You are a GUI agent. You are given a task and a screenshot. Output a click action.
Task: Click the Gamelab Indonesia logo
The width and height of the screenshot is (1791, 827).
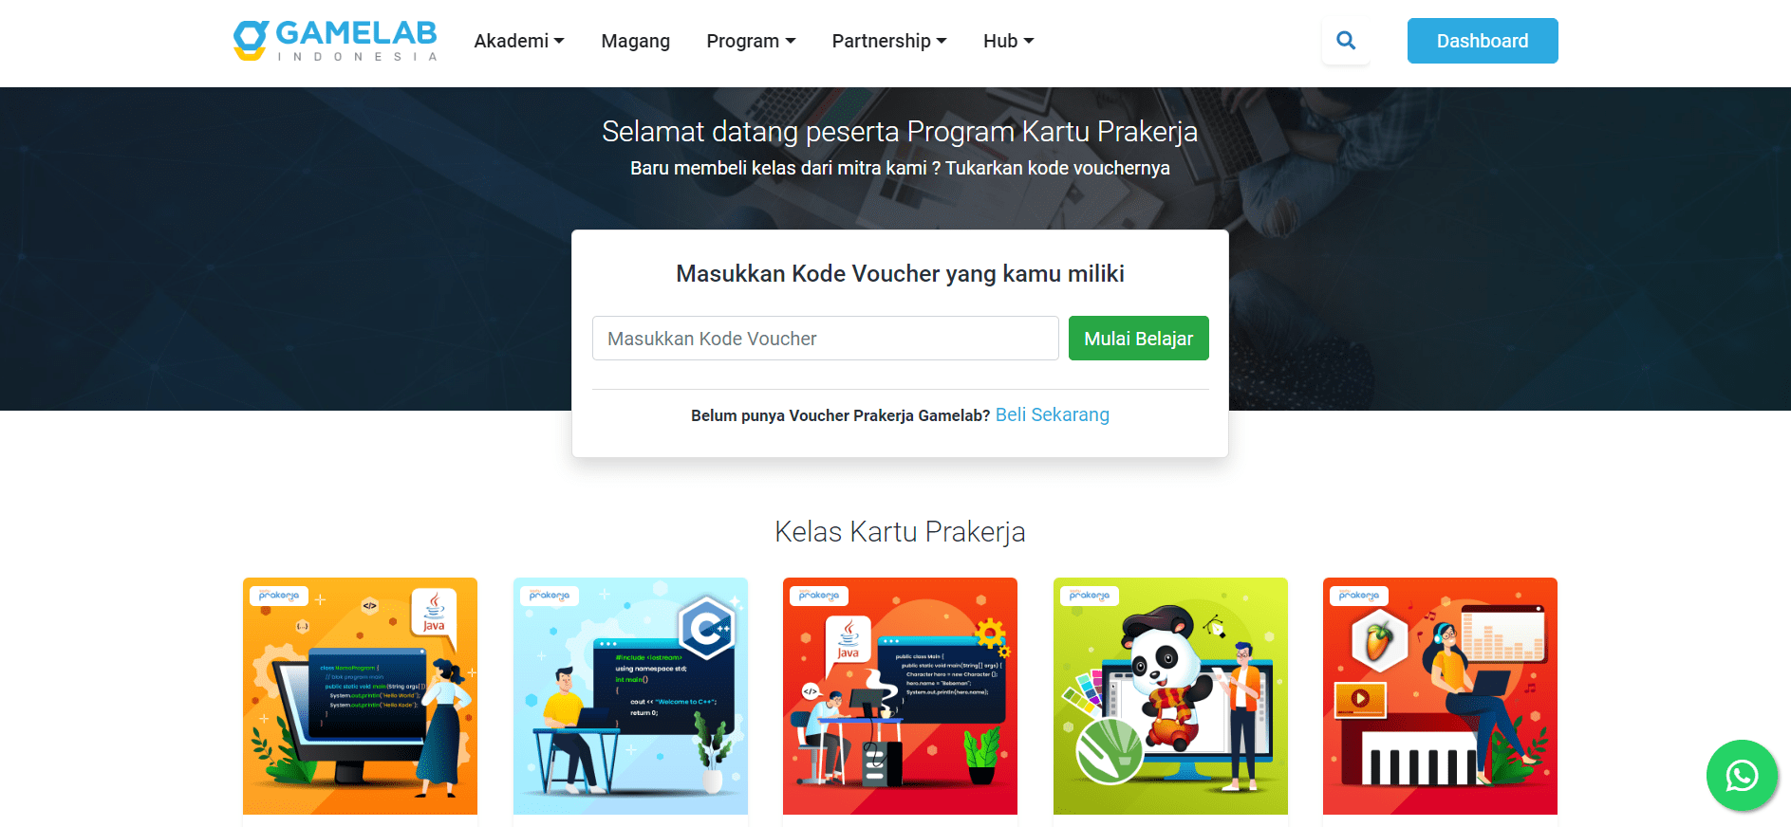[336, 41]
